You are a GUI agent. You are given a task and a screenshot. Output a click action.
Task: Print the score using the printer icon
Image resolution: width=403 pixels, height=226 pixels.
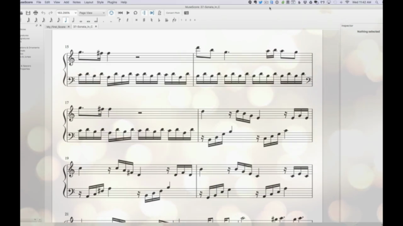tap(35, 13)
